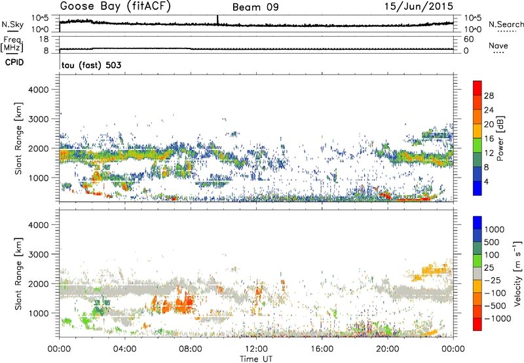Click the '28' power colorbar tick value
The height and width of the screenshot is (363, 524).
pos(489,96)
